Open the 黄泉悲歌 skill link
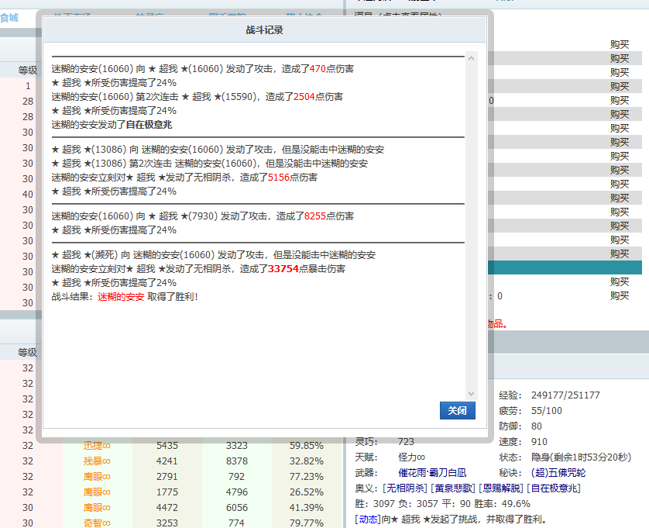649x528 pixels. point(453,488)
